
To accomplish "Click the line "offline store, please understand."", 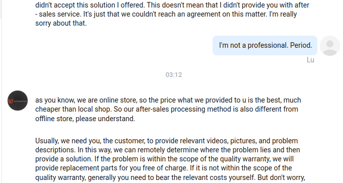I will 85,119.
